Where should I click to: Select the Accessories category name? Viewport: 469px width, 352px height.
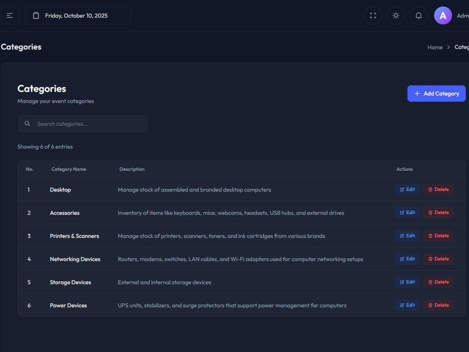point(65,213)
